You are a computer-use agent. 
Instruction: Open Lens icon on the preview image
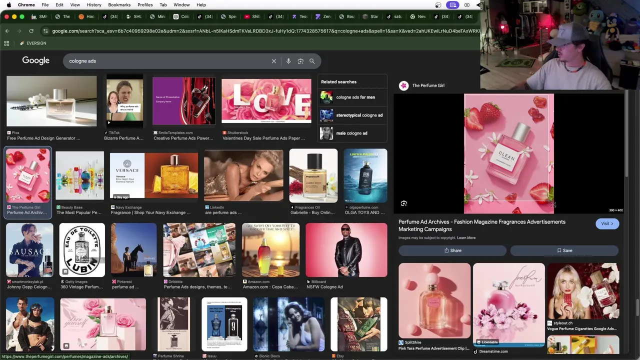pos(404,203)
